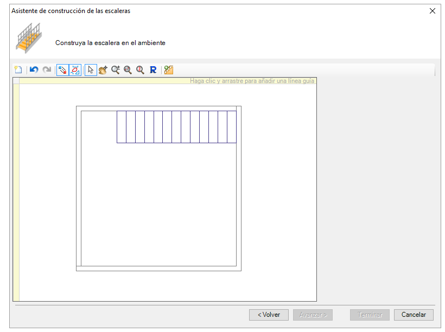
Task: Click the Terminar button
Action: click(370, 315)
